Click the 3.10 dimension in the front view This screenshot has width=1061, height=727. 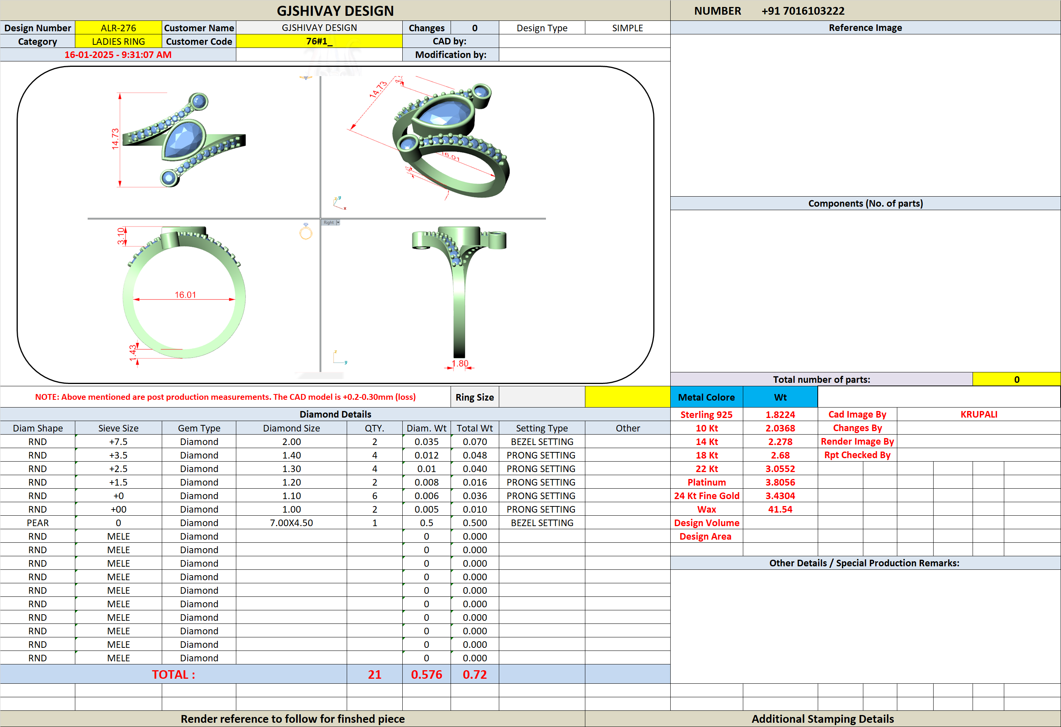(x=121, y=236)
